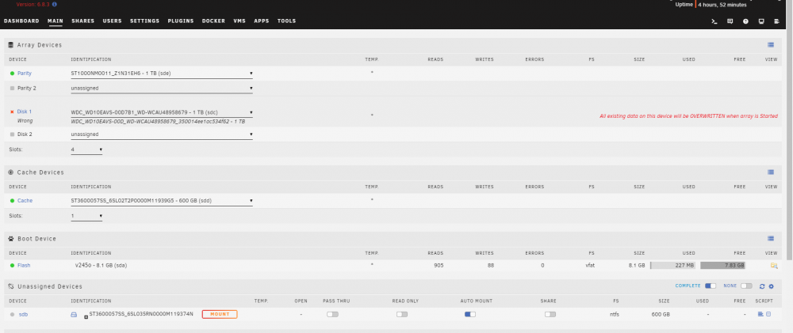Open the sdb device link

23,314
